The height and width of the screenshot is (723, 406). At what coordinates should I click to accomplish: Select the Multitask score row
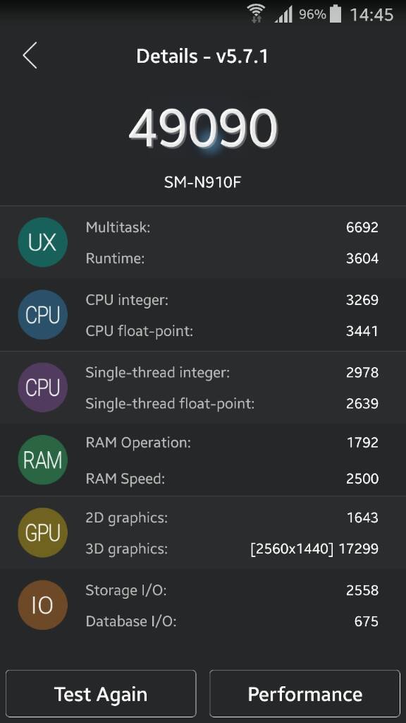click(232, 227)
